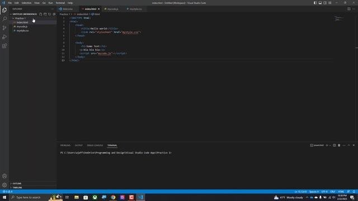Switch to the Output panel tab

click(x=78, y=145)
